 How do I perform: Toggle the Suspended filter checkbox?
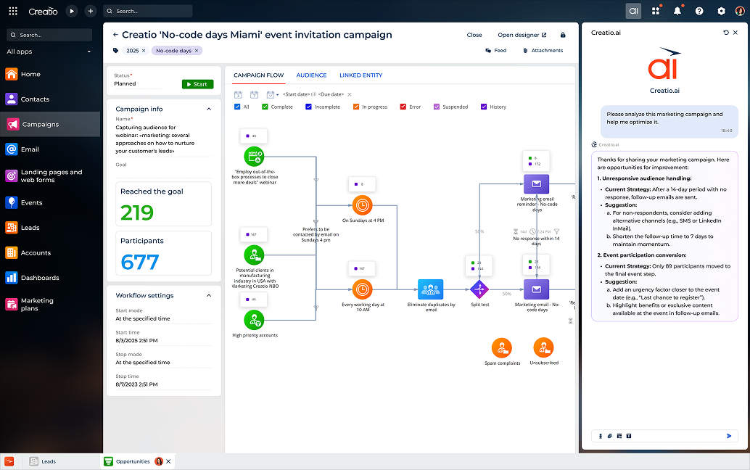(x=437, y=107)
